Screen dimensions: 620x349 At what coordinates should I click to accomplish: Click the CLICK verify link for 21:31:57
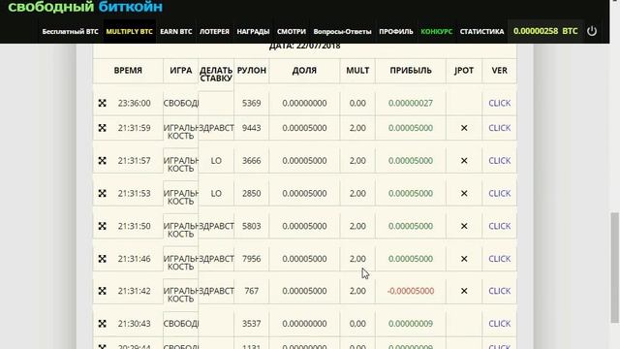point(500,161)
